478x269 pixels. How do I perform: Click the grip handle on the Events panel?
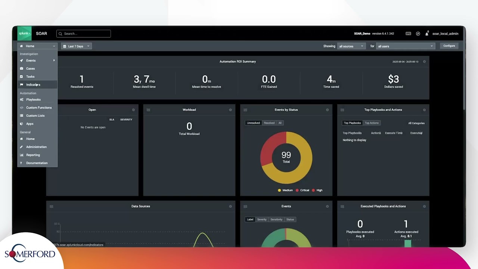(245, 206)
